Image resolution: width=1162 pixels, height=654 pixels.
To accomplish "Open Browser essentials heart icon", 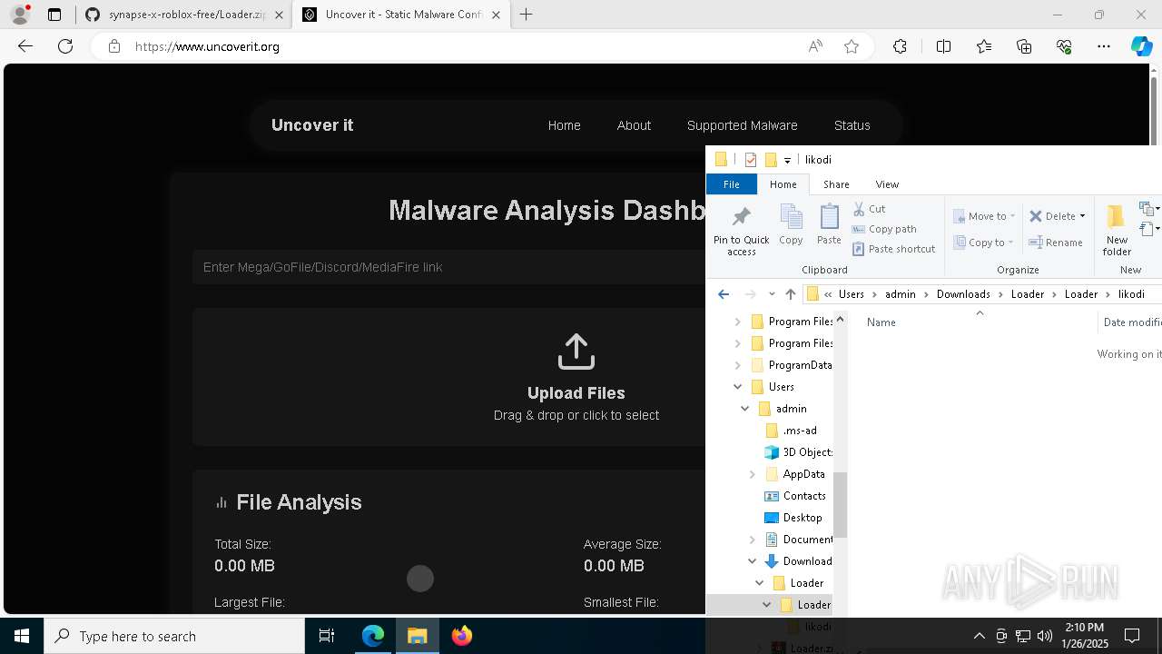I will tap(1064, 46).
